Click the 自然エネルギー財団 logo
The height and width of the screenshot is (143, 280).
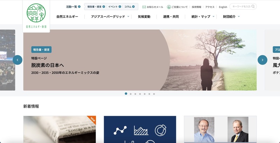36,16
